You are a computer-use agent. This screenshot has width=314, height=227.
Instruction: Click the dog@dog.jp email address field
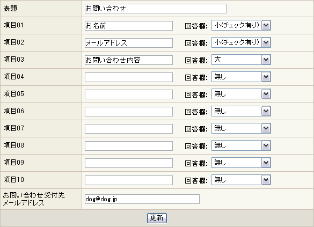point(142,199)
